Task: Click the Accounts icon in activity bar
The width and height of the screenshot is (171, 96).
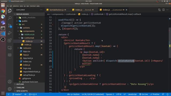Action: click(10, 82)
